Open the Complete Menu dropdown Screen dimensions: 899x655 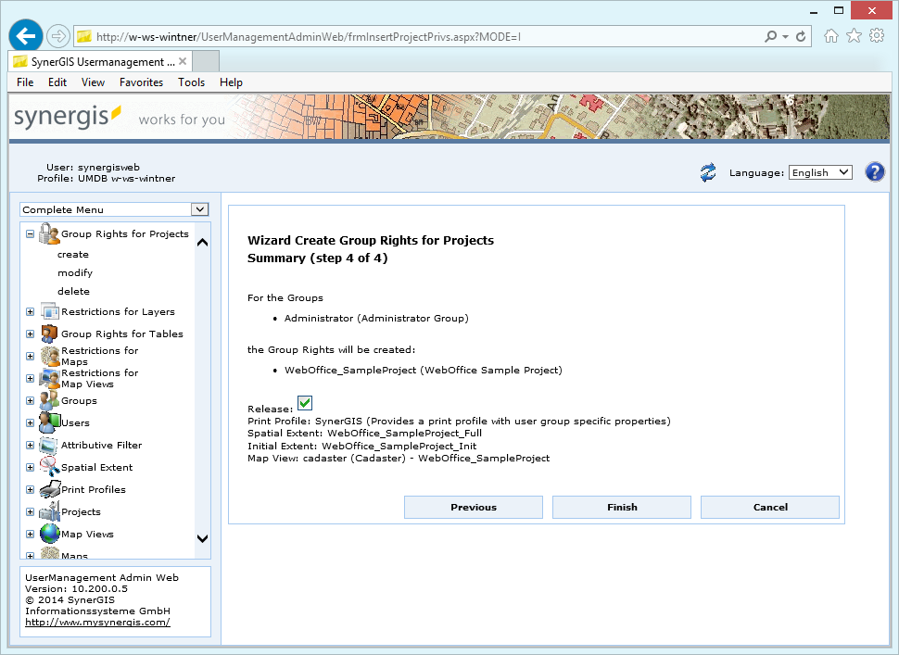[x=199, y=209]
